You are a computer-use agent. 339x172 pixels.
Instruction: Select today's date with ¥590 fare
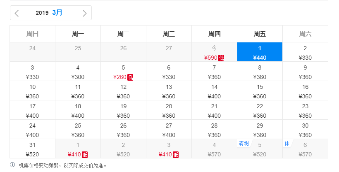point(214,52)
